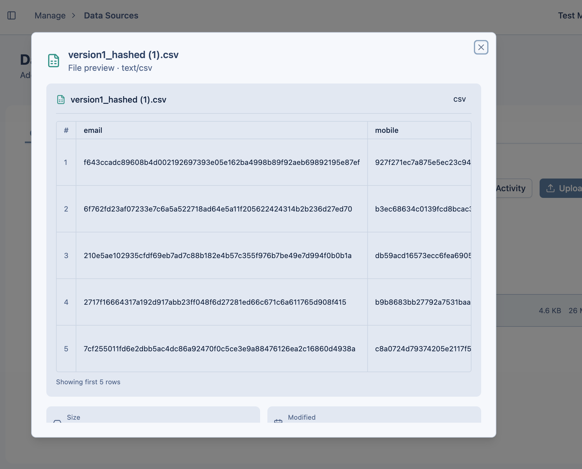The width and height of the screenshot is (582, 469).
Task: Click the upload arrow icon
Action: click(x=550, y=188)
